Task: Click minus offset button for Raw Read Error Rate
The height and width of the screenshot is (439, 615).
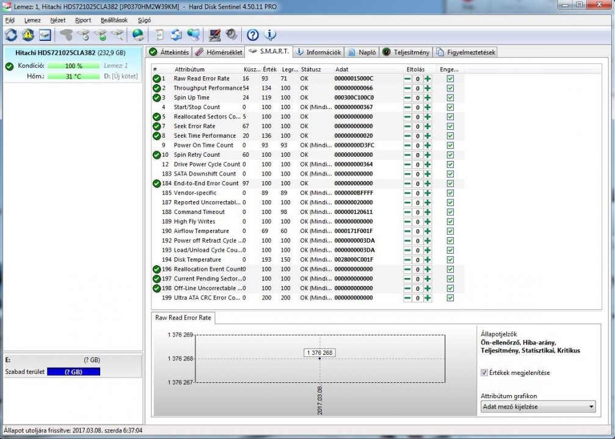Action: 407,79
